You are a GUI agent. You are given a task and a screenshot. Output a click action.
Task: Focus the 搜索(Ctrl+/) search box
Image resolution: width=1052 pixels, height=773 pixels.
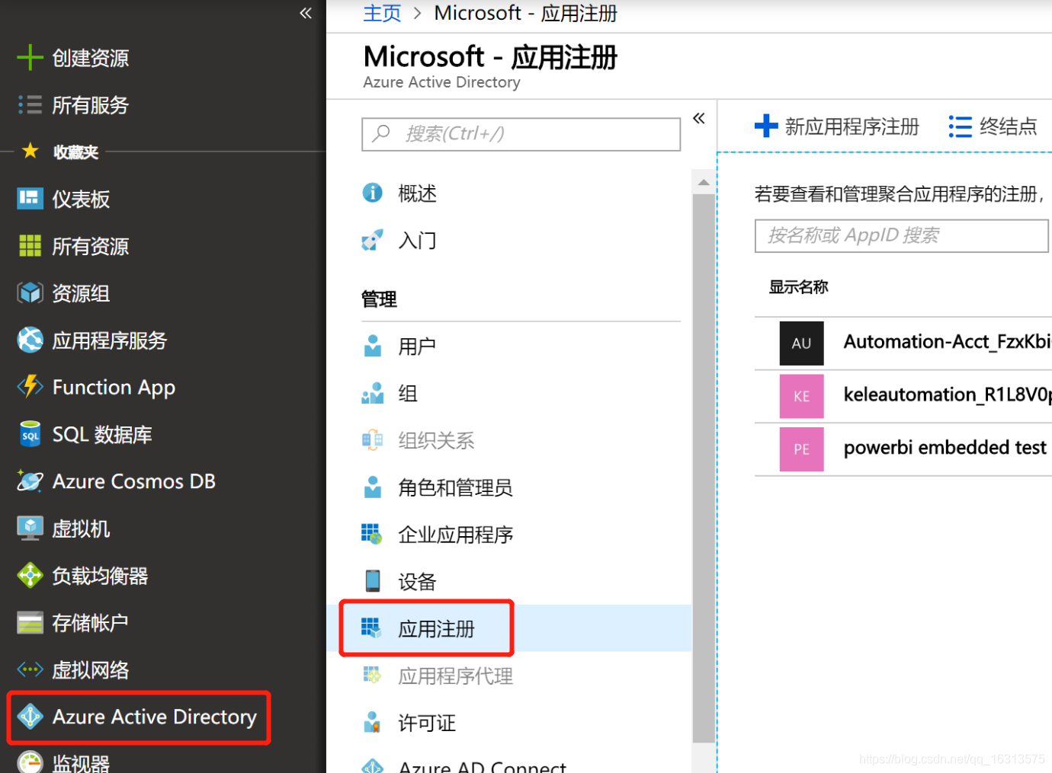[x=521, y=134]
